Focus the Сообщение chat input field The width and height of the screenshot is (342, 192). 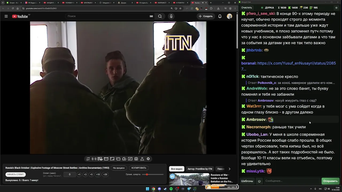(292, 181)
